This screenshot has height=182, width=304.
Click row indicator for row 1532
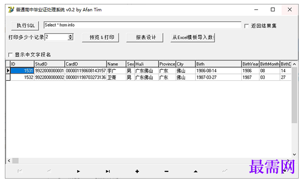point(8,77)
